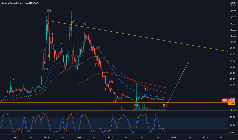Image resolution: width=238 pixels, height=140 pixels.
Task: Click the 130.00 price axis label
Action: point(233,24)
